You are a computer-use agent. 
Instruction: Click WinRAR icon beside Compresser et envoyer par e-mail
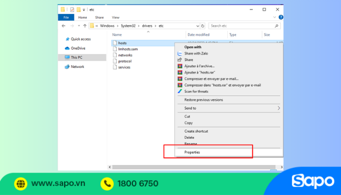coord(180,78)
